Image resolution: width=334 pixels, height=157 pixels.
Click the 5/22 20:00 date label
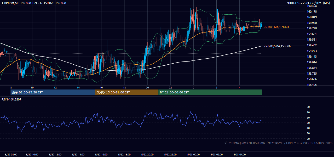[x=147, y=155]
